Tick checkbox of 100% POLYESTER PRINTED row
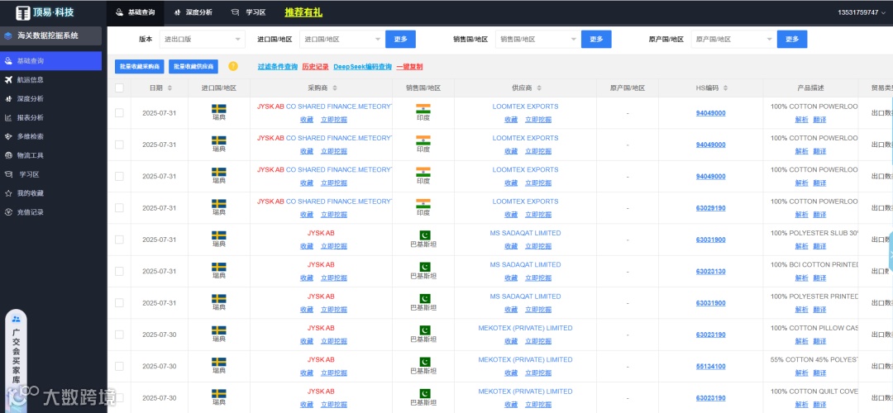The image size is (893, 413). (x=119, y=303)
